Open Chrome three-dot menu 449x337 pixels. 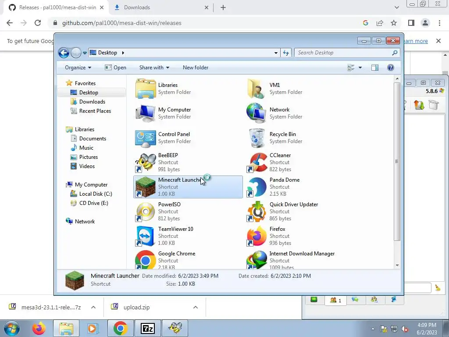439,23
